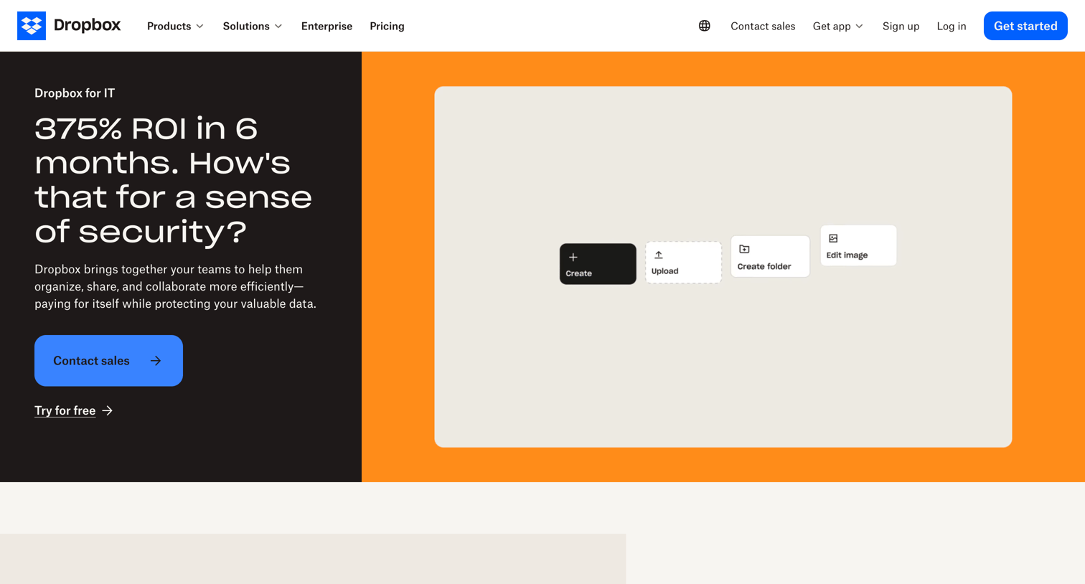Click the arrow inside Contact sales button
The width and height of the screenshot is (1085, 584).
coord(156,361)
